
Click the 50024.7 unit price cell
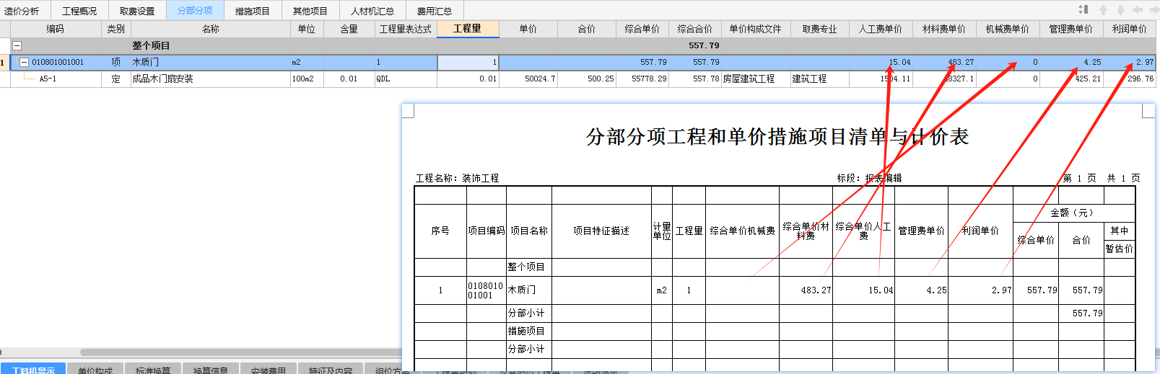(528, 79)
